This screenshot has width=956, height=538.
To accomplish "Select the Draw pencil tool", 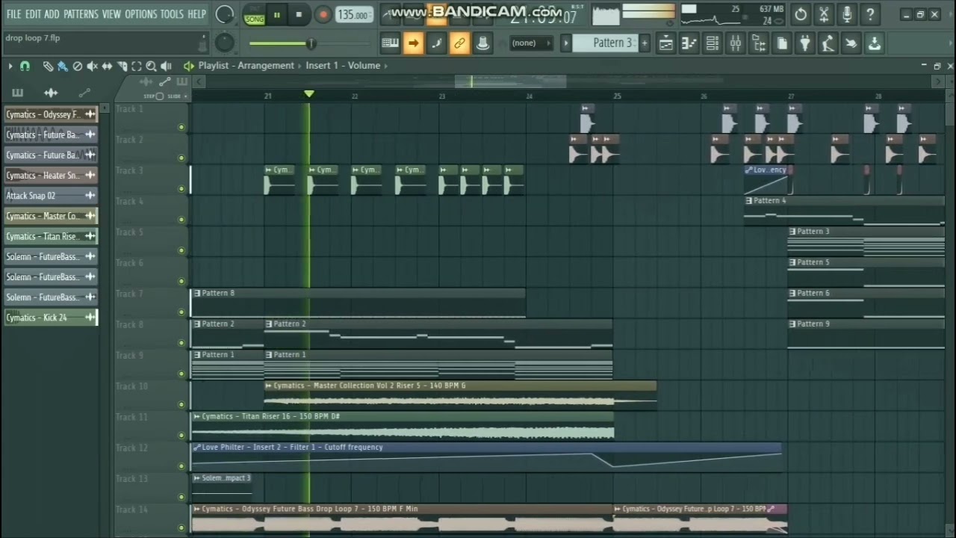I will point(48,66).
